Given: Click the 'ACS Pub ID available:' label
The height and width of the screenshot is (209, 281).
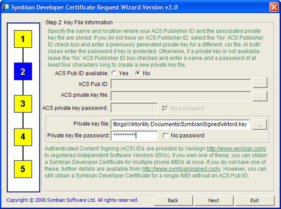Looking at the screenshot, I should [81, 73].
